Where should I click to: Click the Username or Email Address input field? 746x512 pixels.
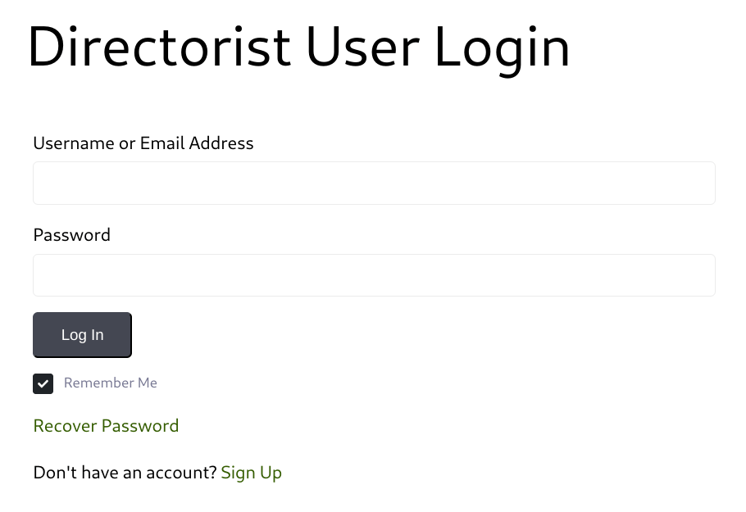[374, 183]
